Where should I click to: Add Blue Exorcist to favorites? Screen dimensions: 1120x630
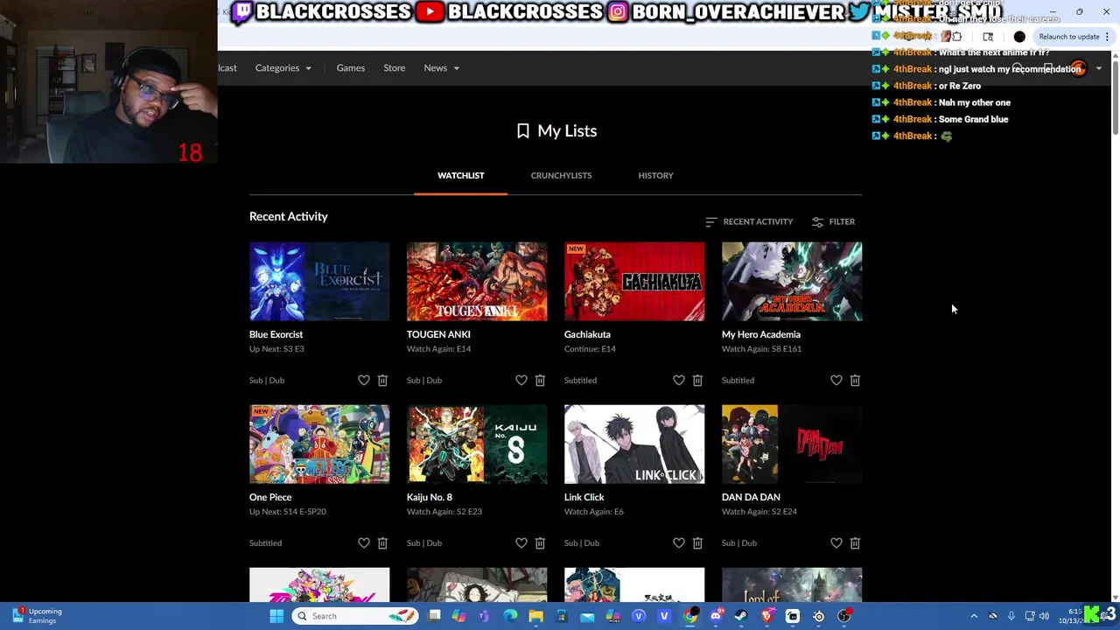click(x=364, y=380)
